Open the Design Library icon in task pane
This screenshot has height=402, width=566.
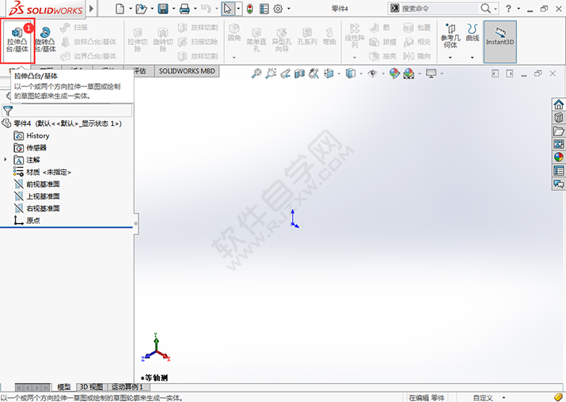point(559,118)
